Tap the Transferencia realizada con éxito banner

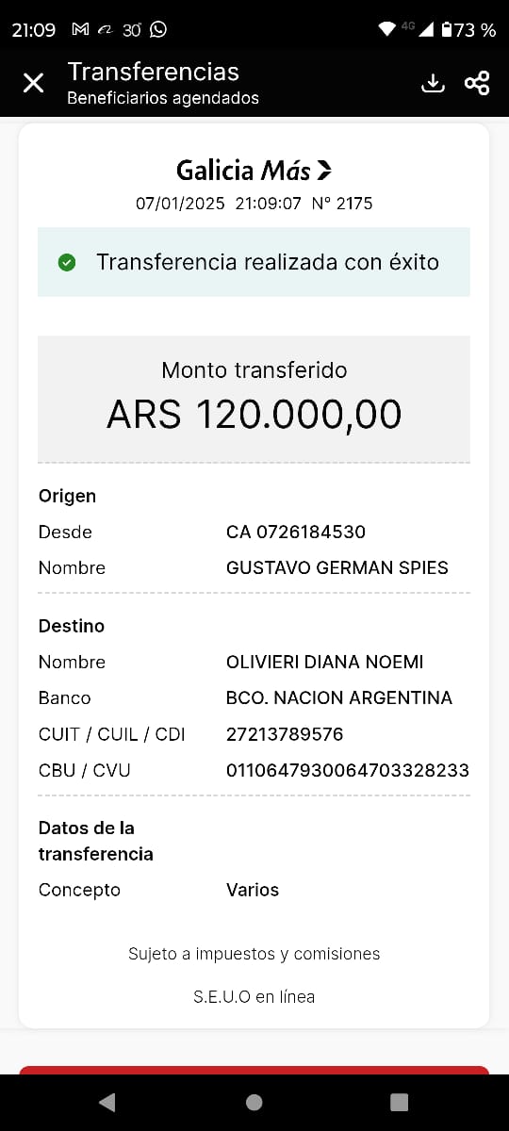tap(254, 262)
